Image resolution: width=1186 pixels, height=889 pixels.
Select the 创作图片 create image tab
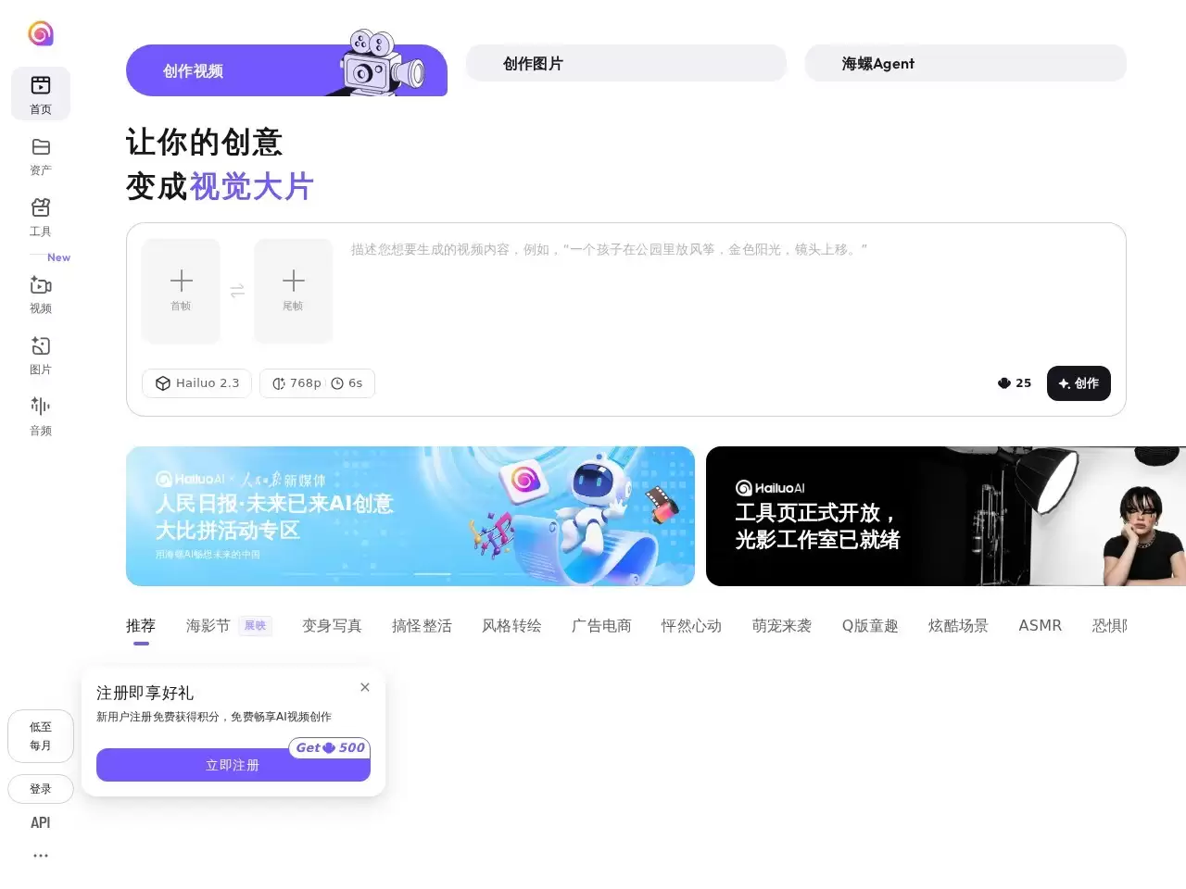pos(626,63)
